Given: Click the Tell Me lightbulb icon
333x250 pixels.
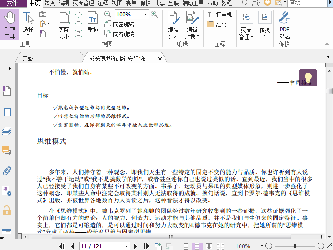Looking at the screenshot, I should (x=245, y=3).
